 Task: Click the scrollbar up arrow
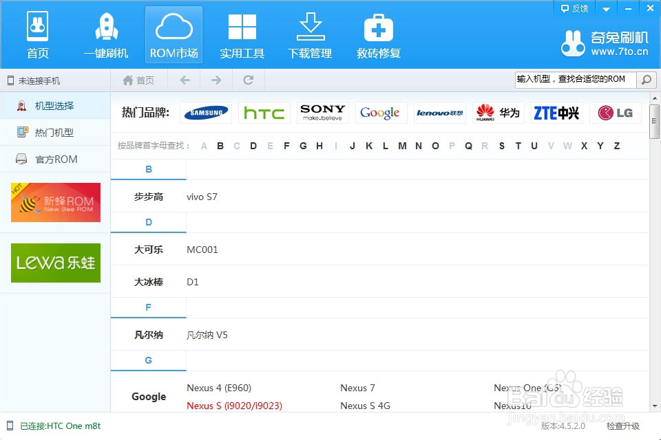654,98
